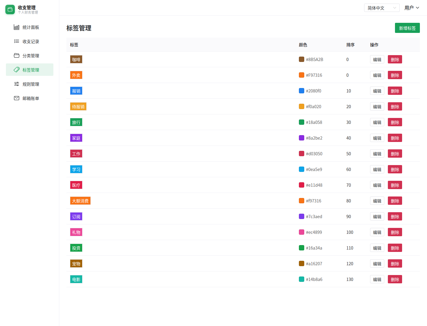Click the pink #ec4899 color swatch
This screenshot has width=427, height=326.
[x=302, y=232]
